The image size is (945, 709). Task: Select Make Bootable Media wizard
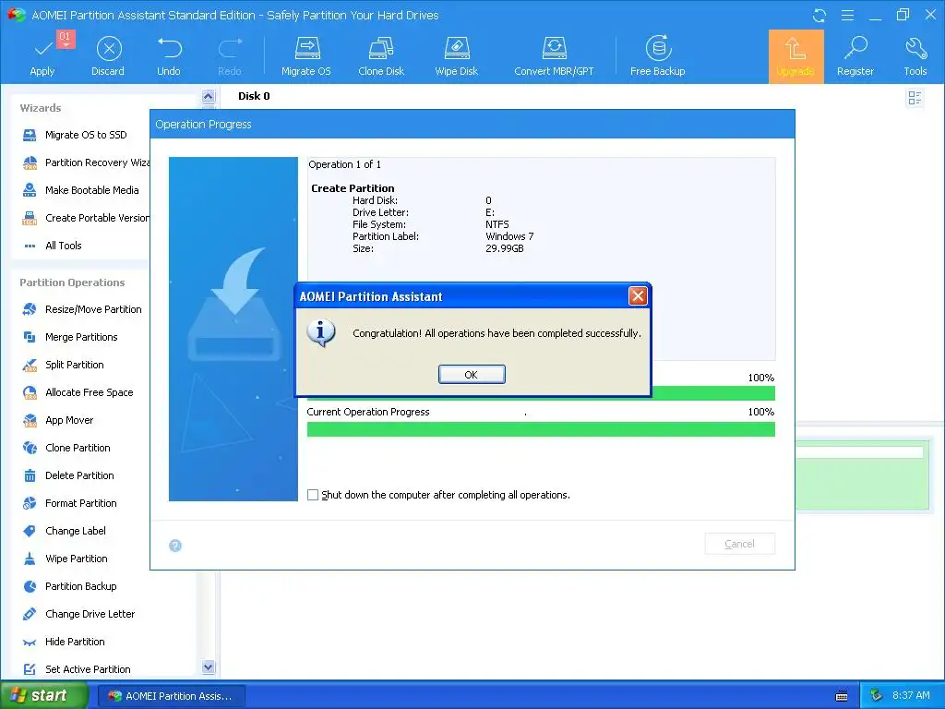[80, 190]
